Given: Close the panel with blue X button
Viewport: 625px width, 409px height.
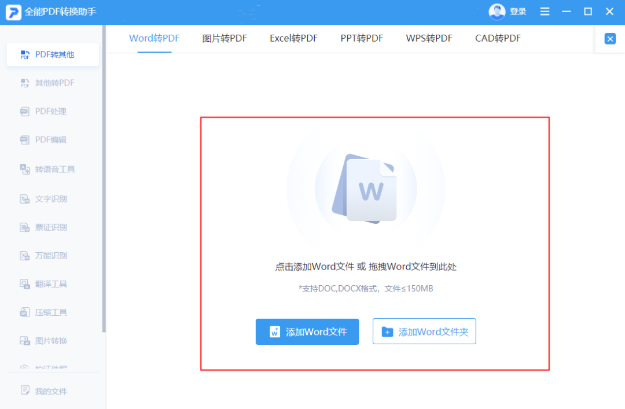Looking at the screenshot, I should (610, 39).
